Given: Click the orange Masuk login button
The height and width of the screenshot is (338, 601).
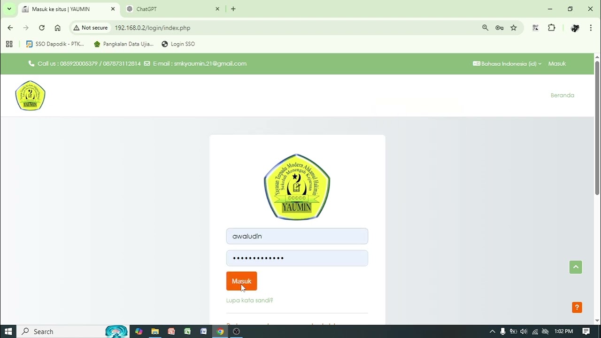Looking at the screenshot, I should [241, 281].
